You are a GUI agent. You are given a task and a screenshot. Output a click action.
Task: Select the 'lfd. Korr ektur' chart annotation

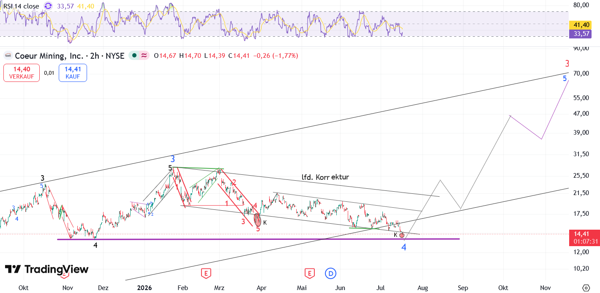pos(325,177)
